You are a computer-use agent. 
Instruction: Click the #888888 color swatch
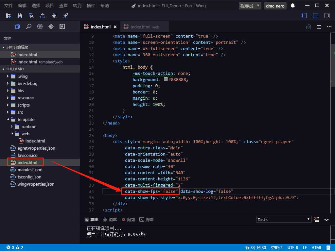pos(166,79)
